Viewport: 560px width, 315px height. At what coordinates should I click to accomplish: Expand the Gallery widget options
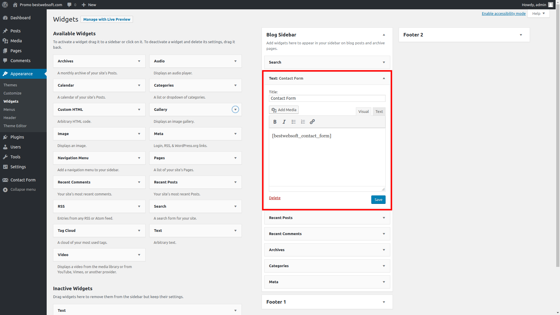(x=235, y=109)
